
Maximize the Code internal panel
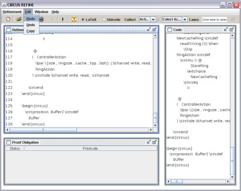[x=231, y=29]
